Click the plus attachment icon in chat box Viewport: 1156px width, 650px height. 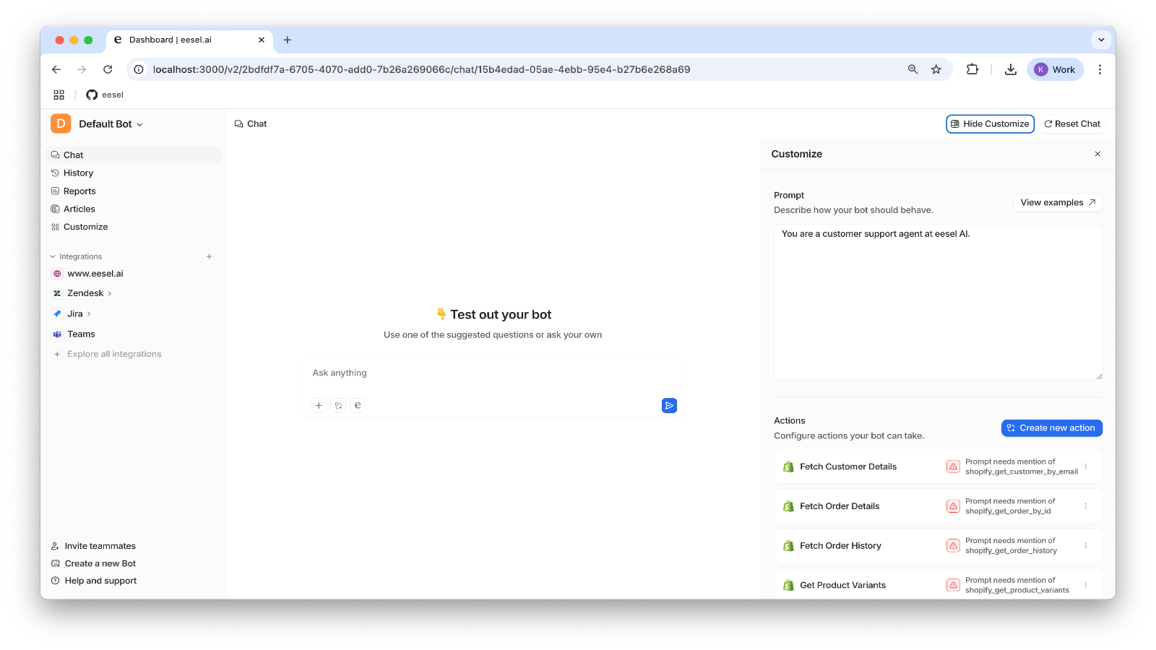point(319,406)
